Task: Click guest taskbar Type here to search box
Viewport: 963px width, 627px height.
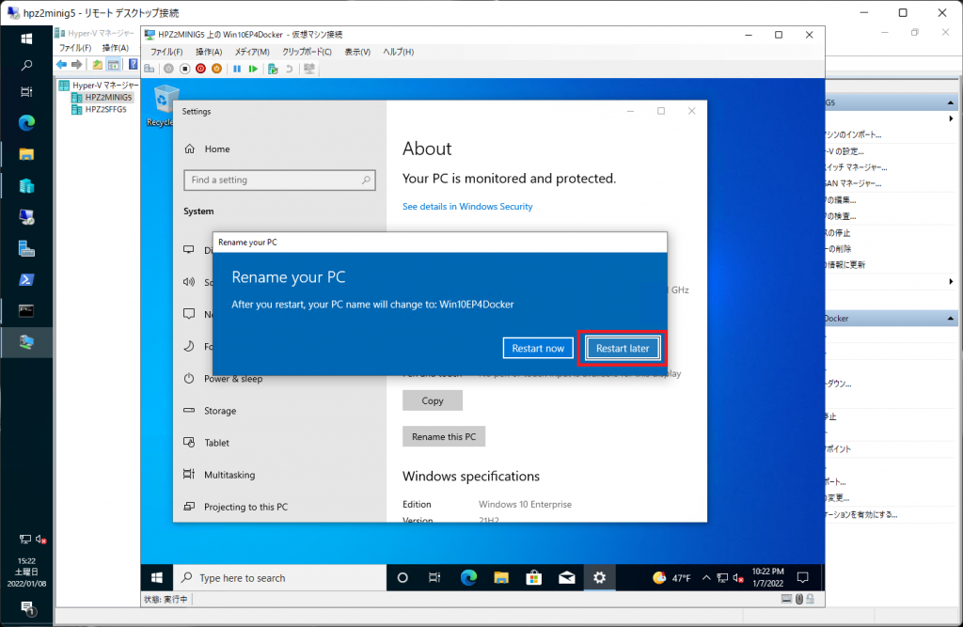Action: click(280, 578)
